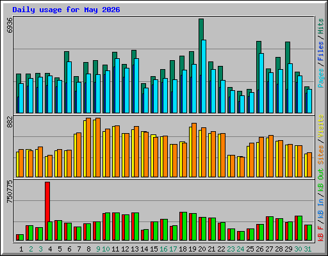Click the Files legend label
The width and height of the screenshot is (328, 256).
pyautogui.click(x=321, y=51)
